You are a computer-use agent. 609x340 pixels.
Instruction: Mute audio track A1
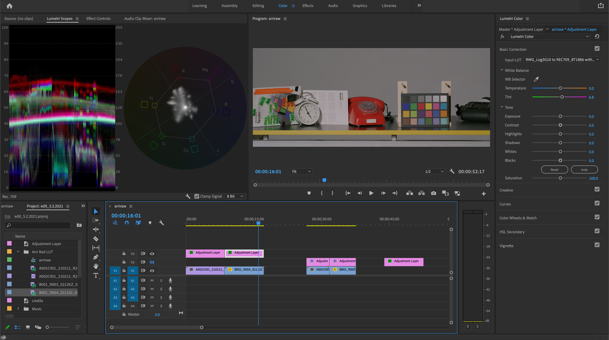coord(152,281)
